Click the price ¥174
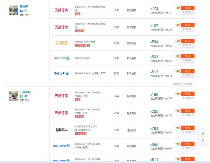Viewport: 210px width, 163px height. point(154,9)
